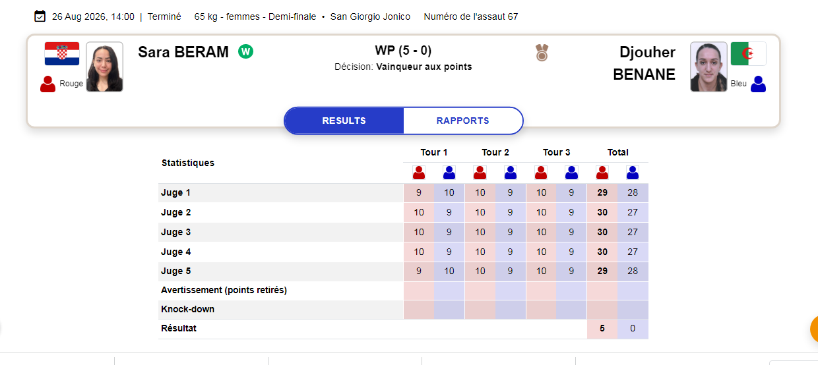Click the blue boxer icon under Tour 3
This screenshot has height=365, width=818.
(572, 173)
